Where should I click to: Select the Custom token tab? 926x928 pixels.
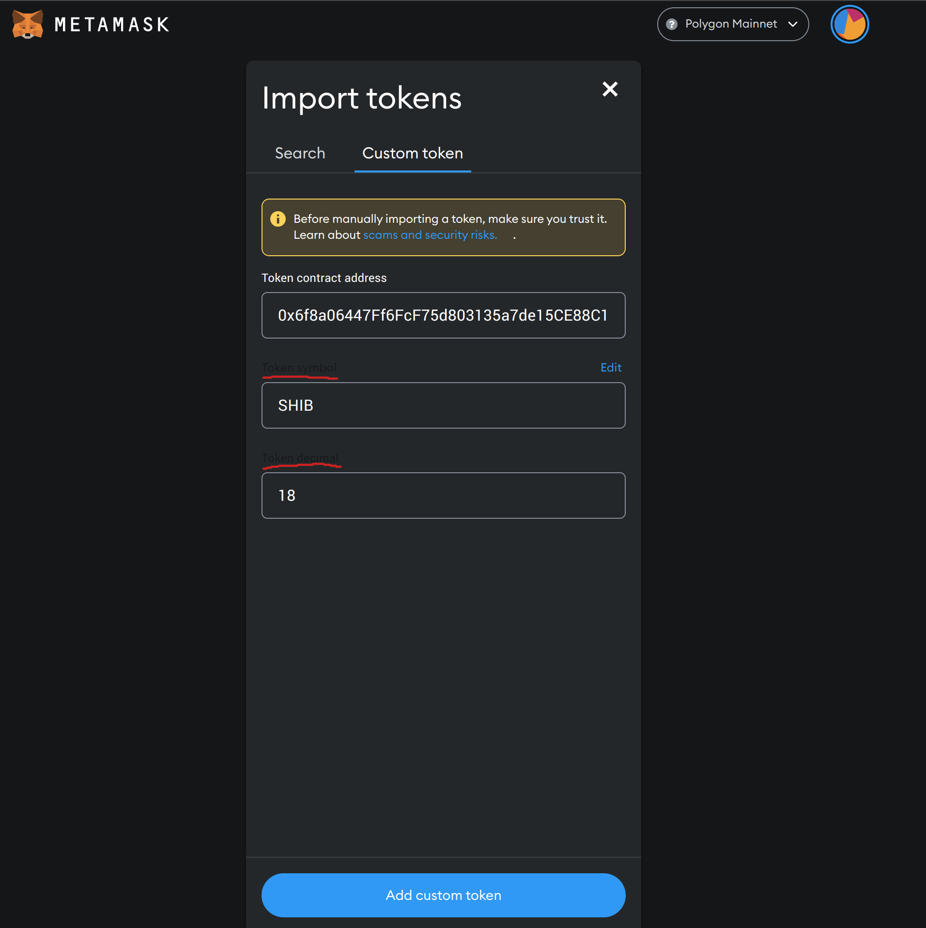pos(412,154)
